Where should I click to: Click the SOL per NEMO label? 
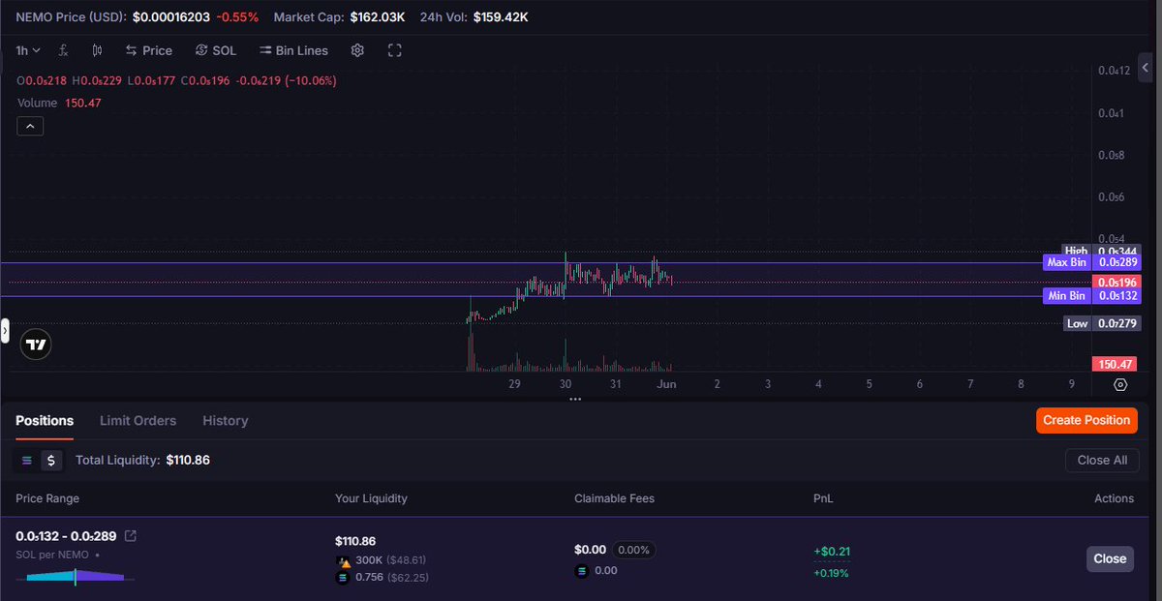point(52,555)
